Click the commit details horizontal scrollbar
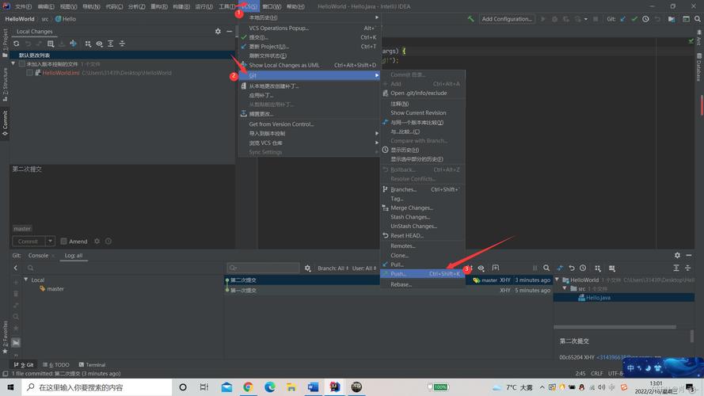The image size is (704, 396). [615, 327]
